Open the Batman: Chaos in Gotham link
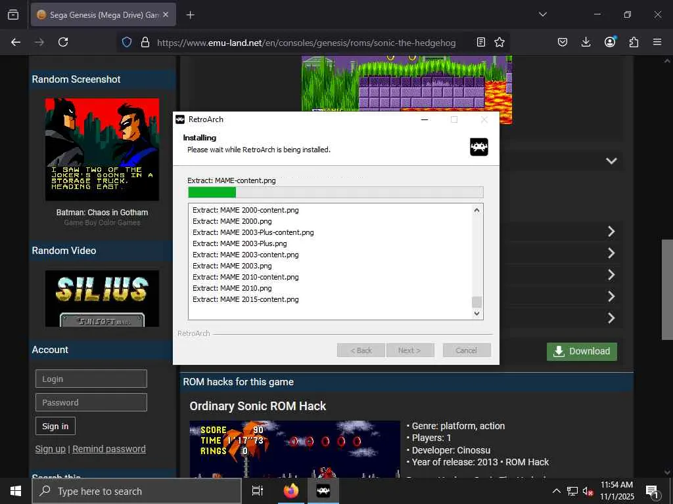The image size is (673, 504). click(x=102, y=213)
